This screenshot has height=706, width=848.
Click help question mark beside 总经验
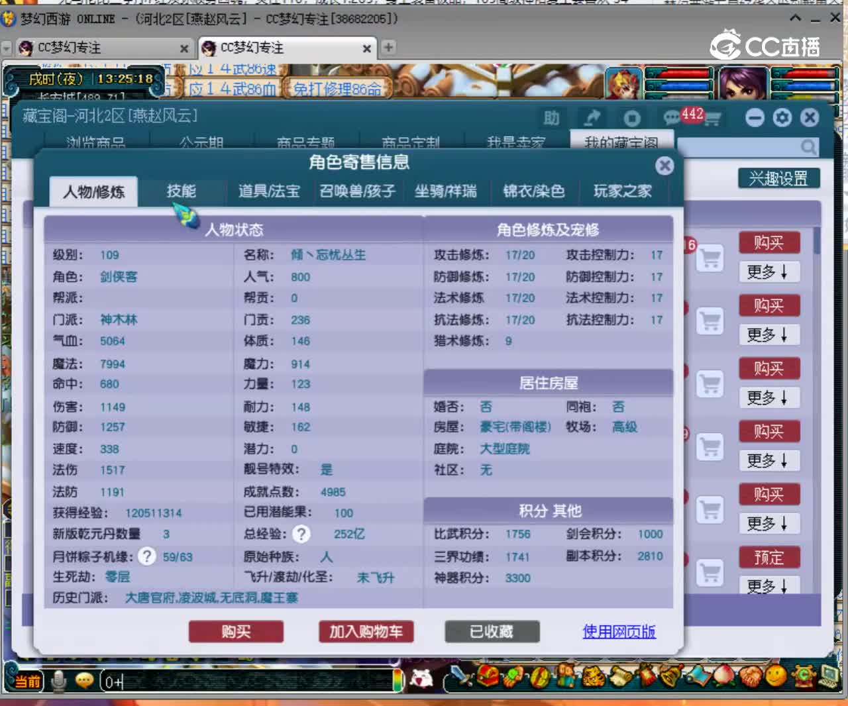point(301,534)
